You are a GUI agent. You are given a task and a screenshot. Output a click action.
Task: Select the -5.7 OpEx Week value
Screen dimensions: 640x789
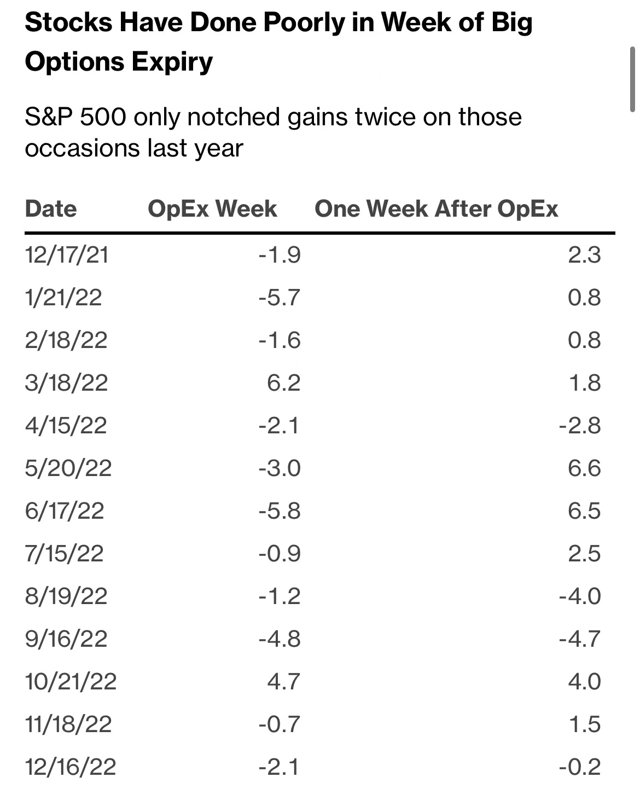pos(280,298)
